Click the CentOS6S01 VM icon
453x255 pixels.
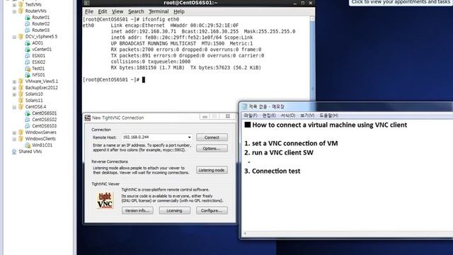click(x=28, y=113)
